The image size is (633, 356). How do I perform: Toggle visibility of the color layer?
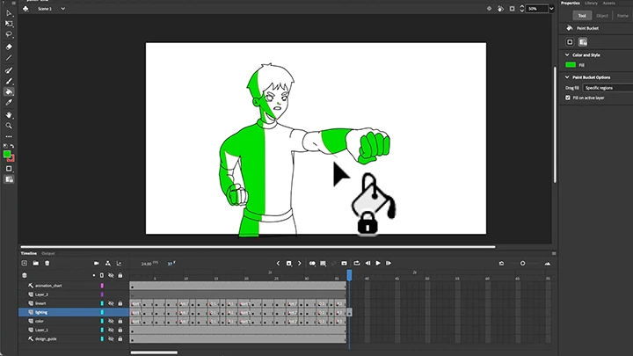[x=111, y=321]
